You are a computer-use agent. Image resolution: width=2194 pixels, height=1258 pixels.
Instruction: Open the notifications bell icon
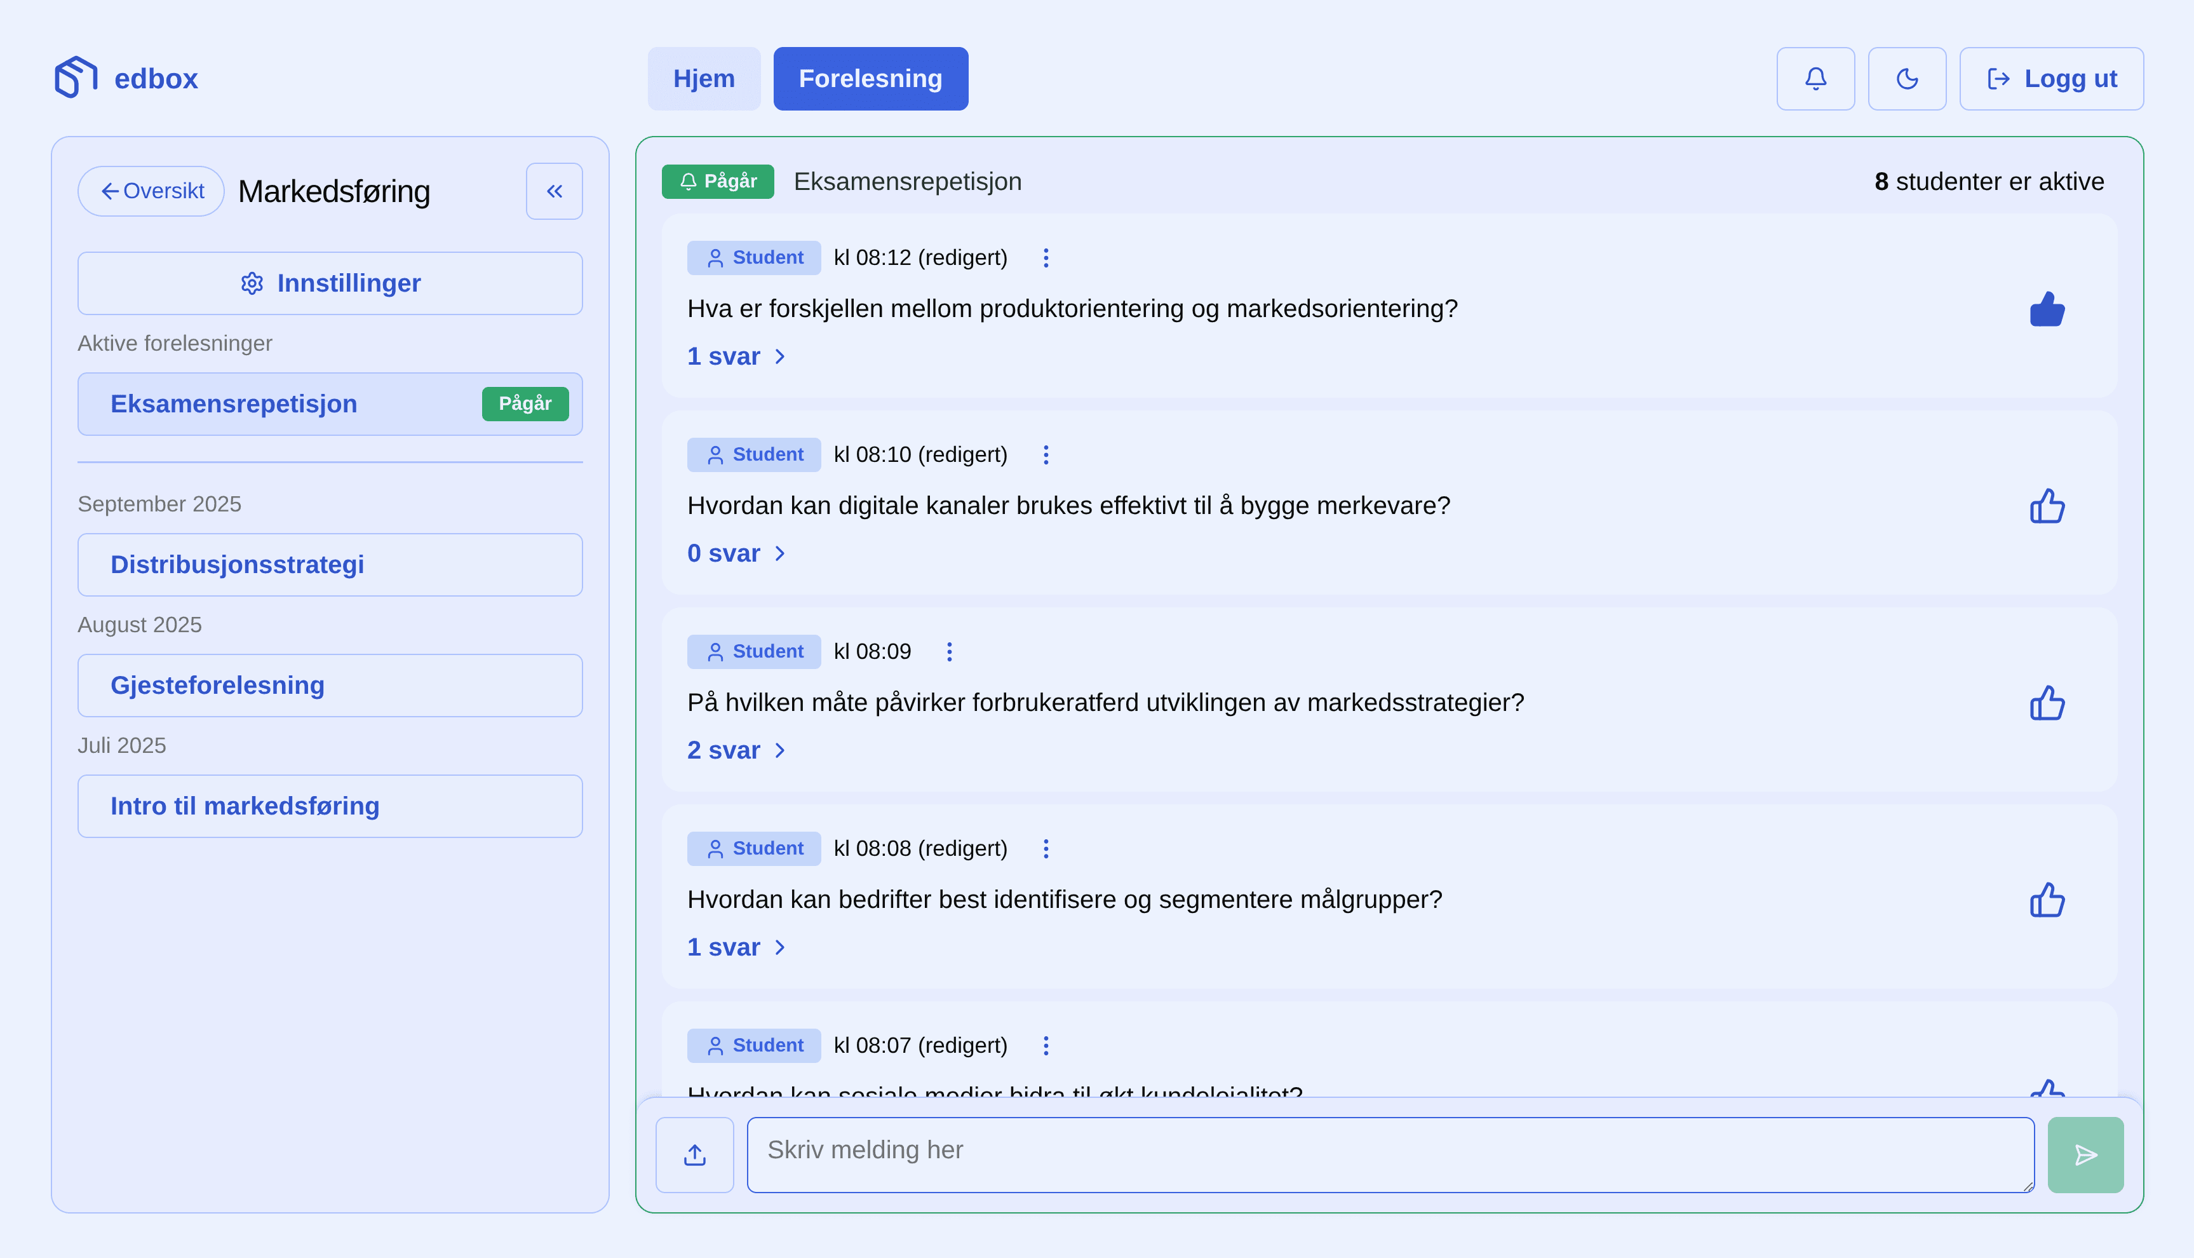(x=1815, y=79)
